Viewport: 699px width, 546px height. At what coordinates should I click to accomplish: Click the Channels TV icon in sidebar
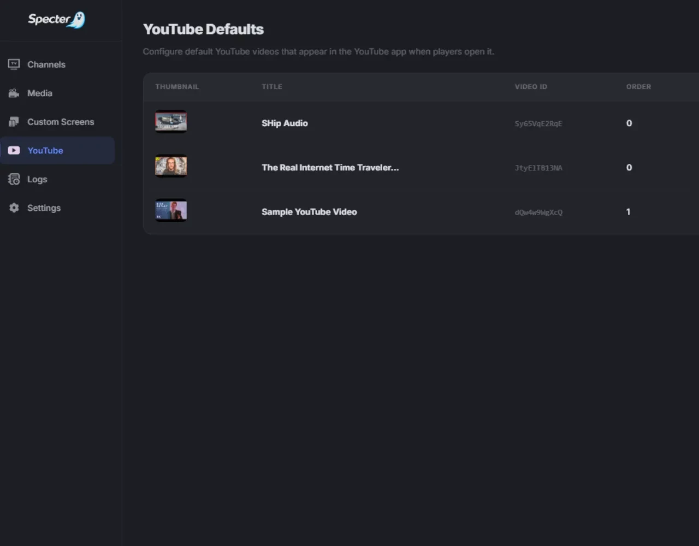(x=14, y=64)
